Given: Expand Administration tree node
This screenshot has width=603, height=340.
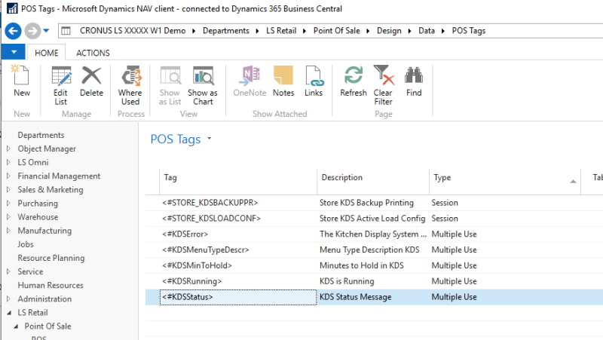Looking at the screenshot, I should point(8,299).
